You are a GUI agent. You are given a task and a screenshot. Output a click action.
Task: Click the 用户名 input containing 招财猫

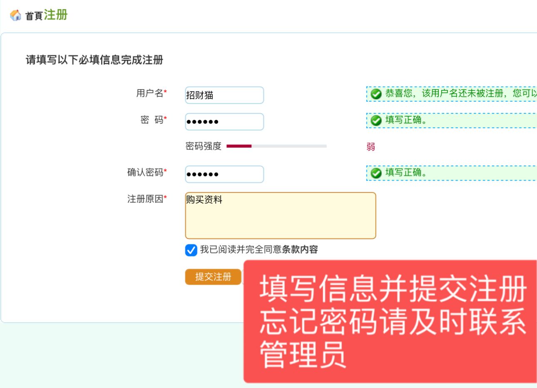click(x=224, y=95)
